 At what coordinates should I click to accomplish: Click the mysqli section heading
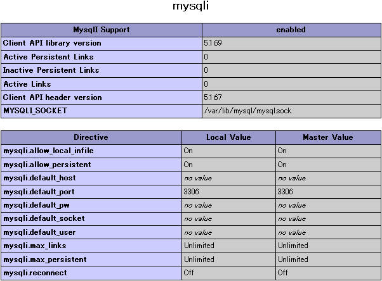pyautogui.click(x=190, y=7)
